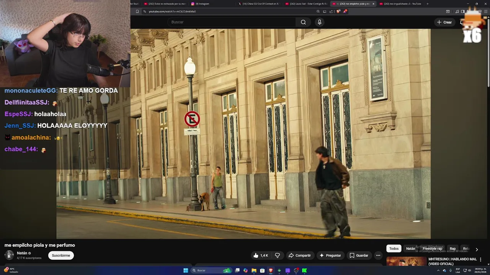The height and width of the screenshot is (275, 490).
Task: Close the me empilcho piola tab
Action: click(x=374, y=4)
